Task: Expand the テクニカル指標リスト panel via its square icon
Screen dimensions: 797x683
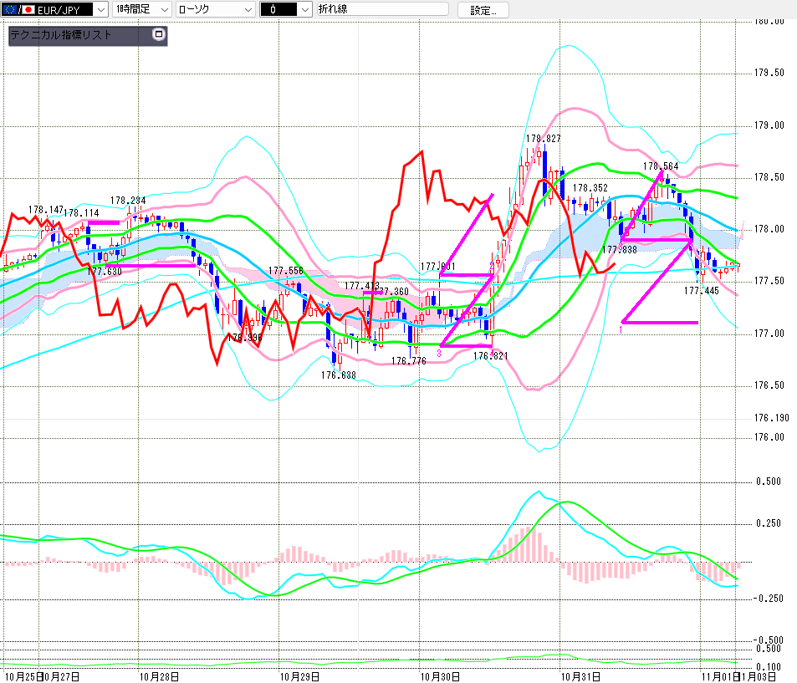Action: [159, 35]
